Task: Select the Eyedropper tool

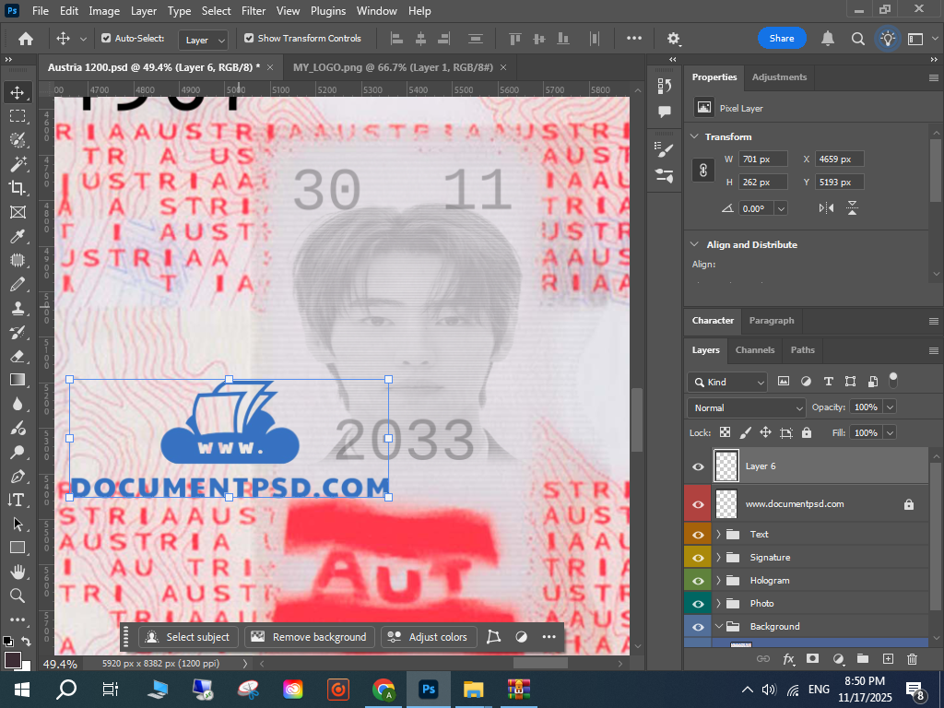Action: point(17,236)
